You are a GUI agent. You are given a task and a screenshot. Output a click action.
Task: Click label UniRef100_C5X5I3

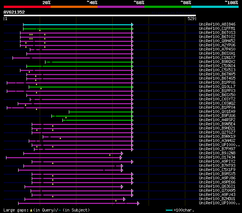[217, 70]
